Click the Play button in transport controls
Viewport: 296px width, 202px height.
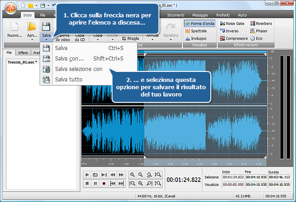click(87, 174)
